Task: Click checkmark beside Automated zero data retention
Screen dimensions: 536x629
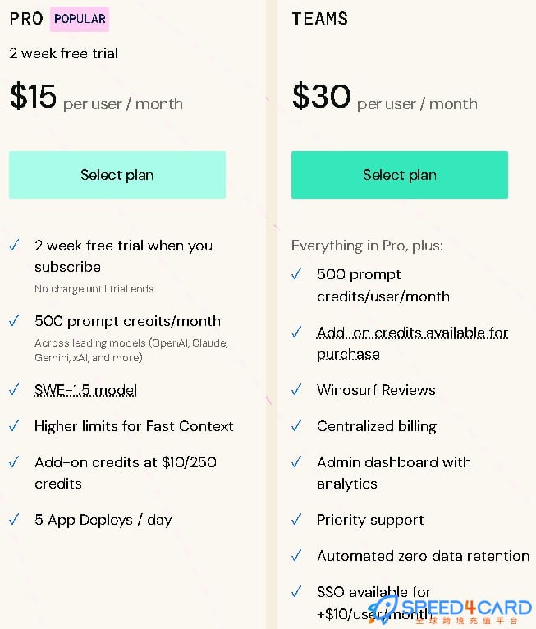Action: point(296,556)
